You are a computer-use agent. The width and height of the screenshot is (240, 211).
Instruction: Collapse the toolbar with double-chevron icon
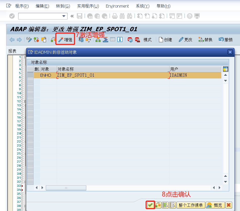tap(72, 16)
